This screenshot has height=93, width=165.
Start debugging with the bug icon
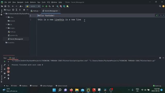(x=46, y=6)
